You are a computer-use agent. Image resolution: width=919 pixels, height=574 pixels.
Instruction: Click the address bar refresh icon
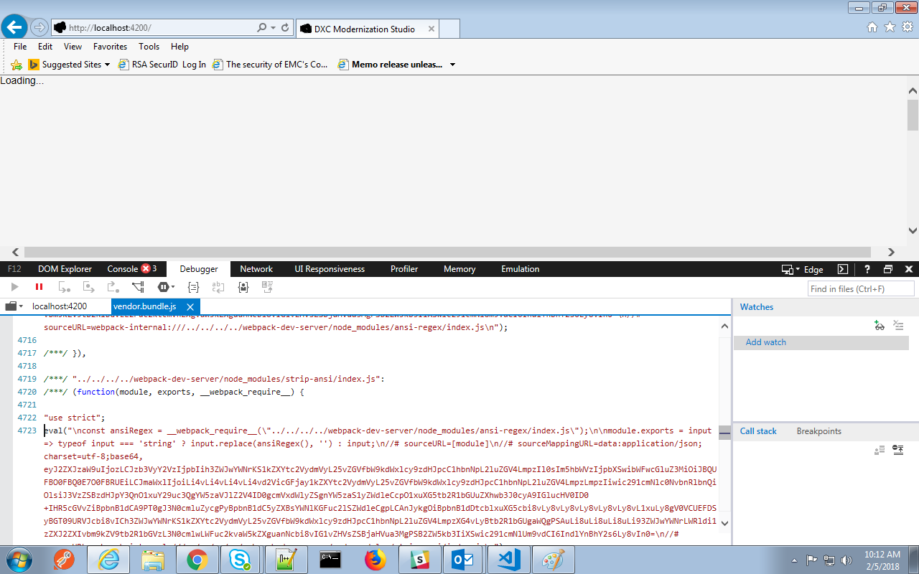tap(285, 28)
